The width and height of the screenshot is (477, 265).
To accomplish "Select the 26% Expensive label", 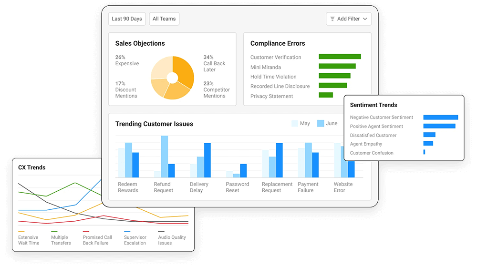I will pyautogui.click(x=127, y=60).
